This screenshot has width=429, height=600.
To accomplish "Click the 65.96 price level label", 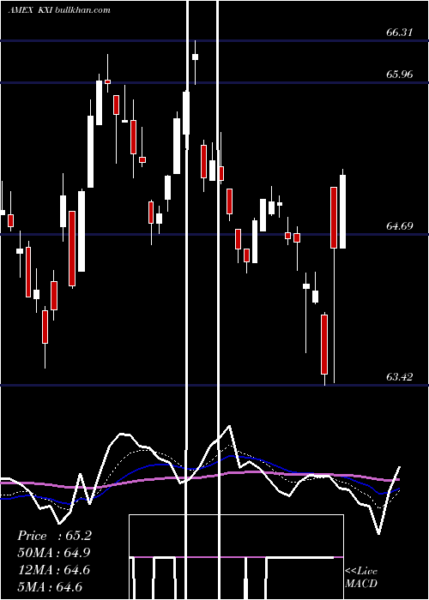I will click(x=400, y=75).
